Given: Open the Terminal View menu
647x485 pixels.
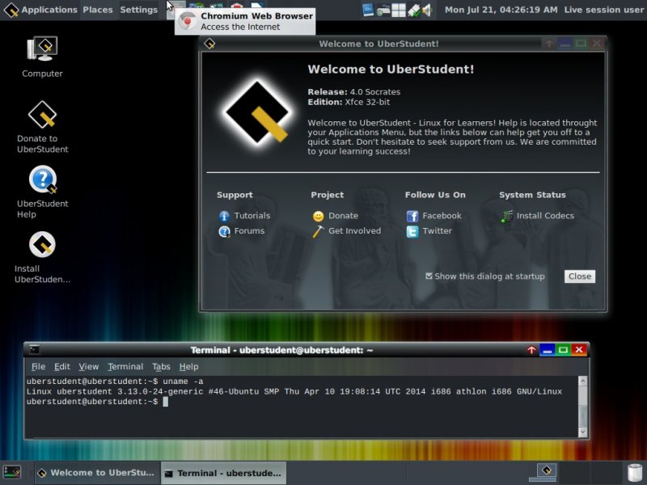Looking at the screenshot, I should click(89, 366).
